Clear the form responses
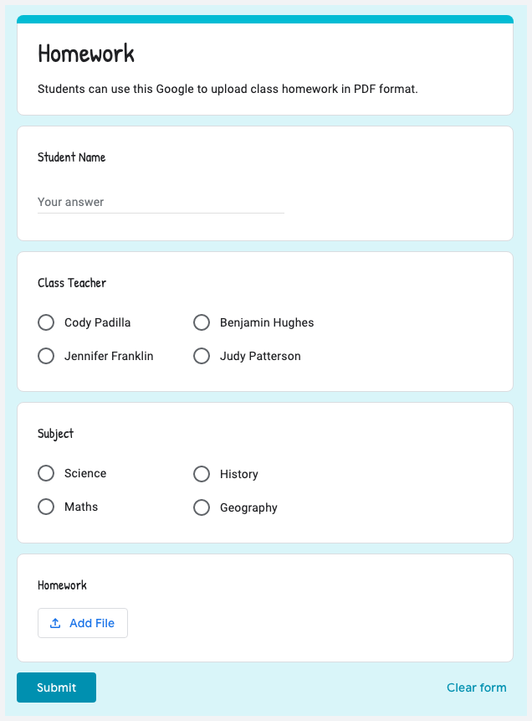 pyautogui.click(x=477, y=687)
